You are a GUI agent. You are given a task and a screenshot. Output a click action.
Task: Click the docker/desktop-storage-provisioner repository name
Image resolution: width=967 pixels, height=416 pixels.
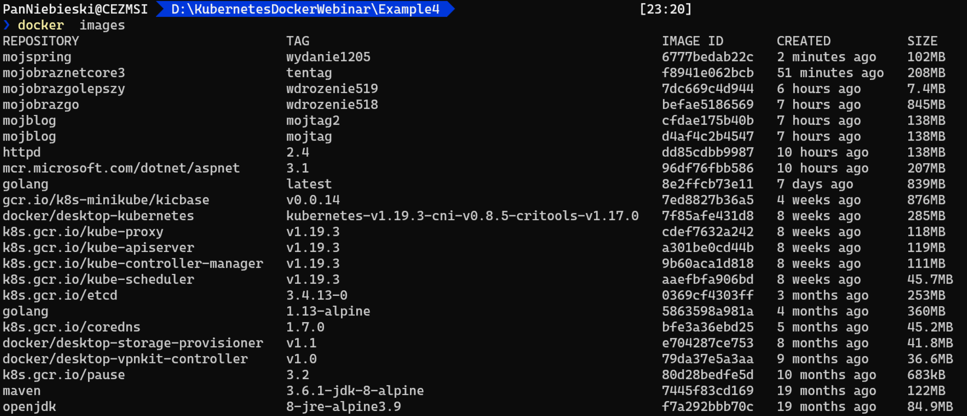coord(133,343)
